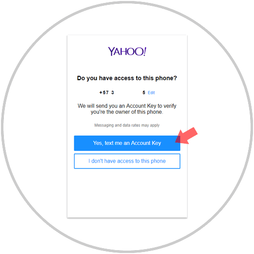
Task: Click the hidden middle digits of phone number
Action: click(x=128, y=93)
